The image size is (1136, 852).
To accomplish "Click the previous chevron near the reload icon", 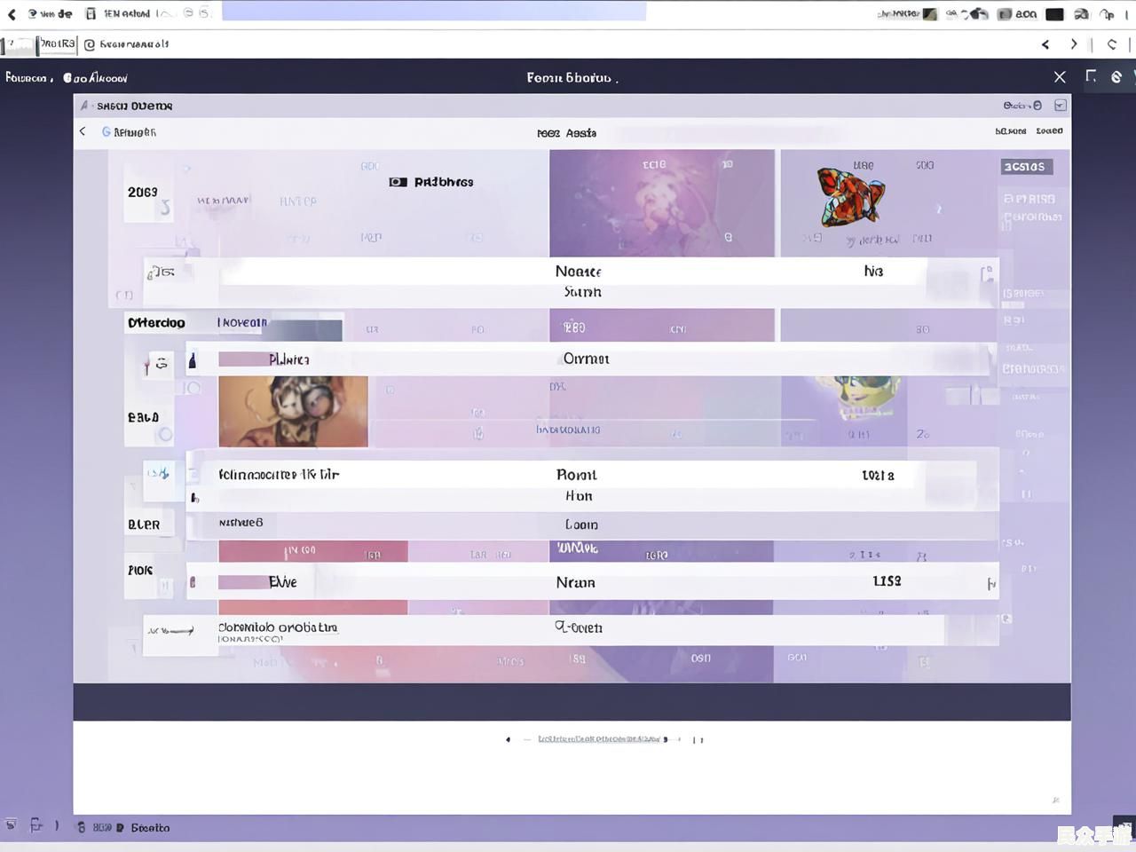I will pos(1045,44).
